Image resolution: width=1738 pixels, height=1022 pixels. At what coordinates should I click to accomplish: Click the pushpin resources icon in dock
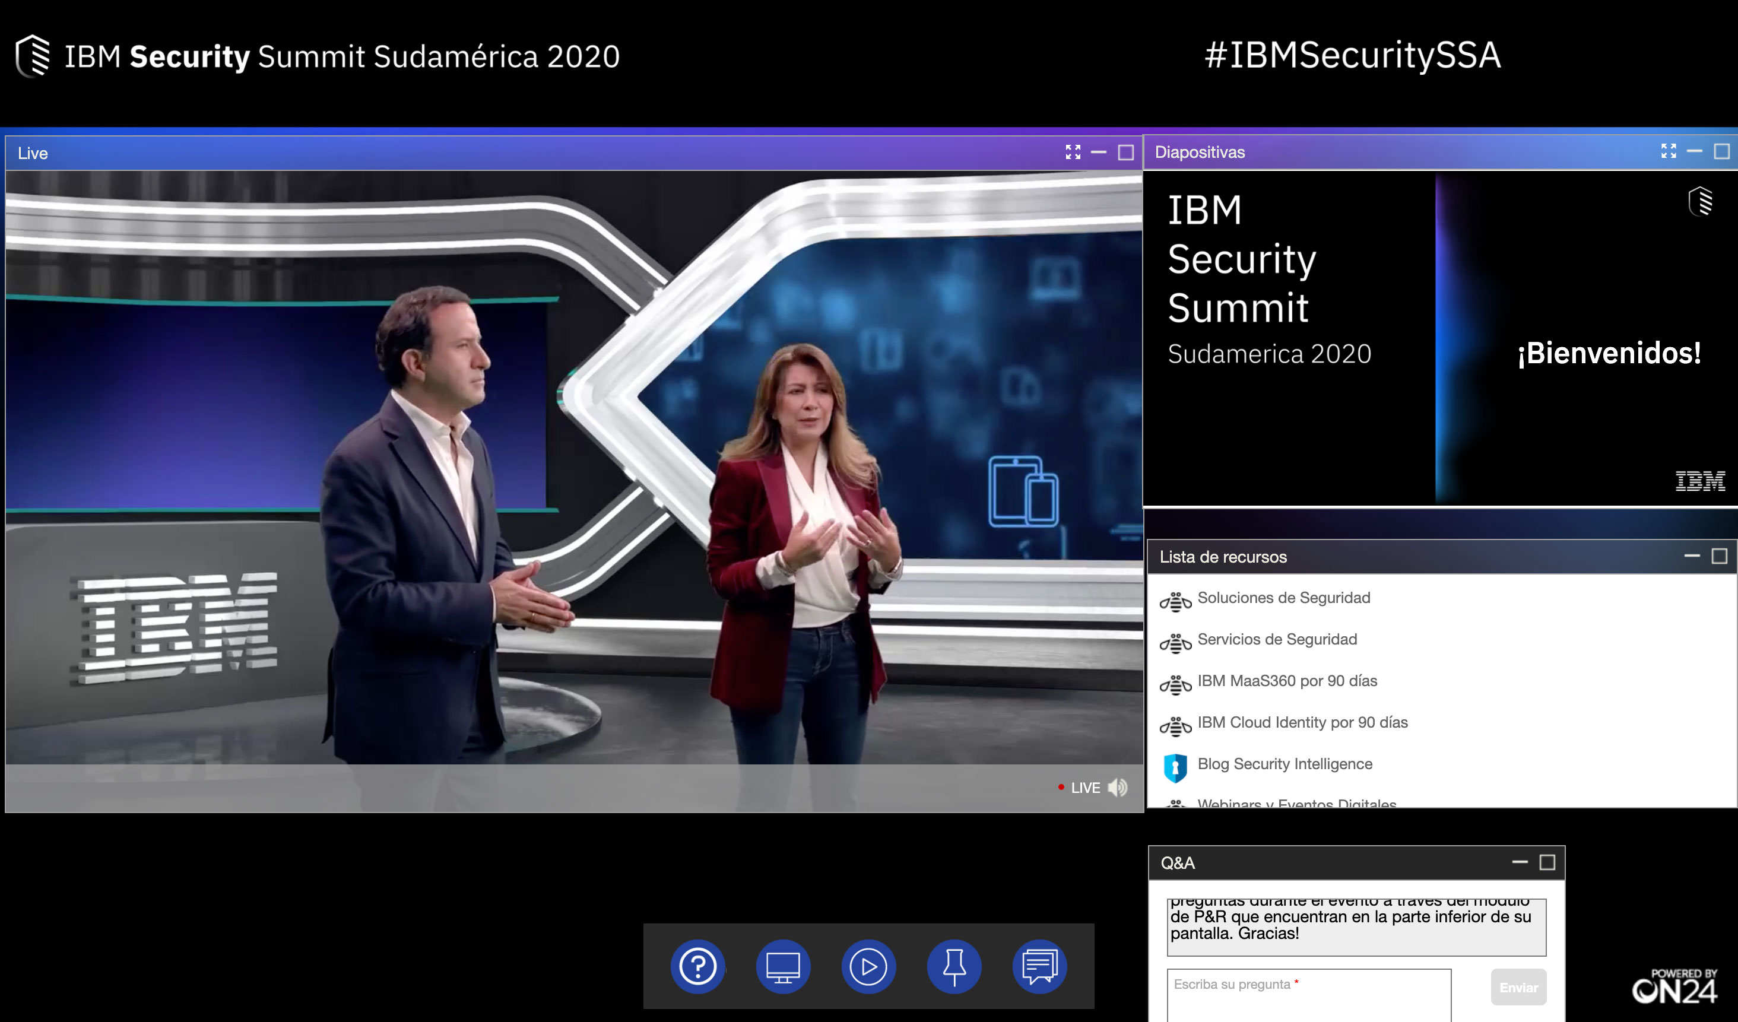coord(954,966)
